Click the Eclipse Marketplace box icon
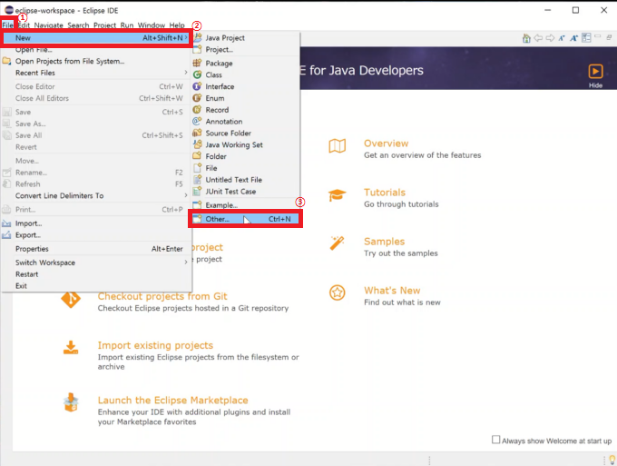The image size is (617, 466). [x=71, y=402]
